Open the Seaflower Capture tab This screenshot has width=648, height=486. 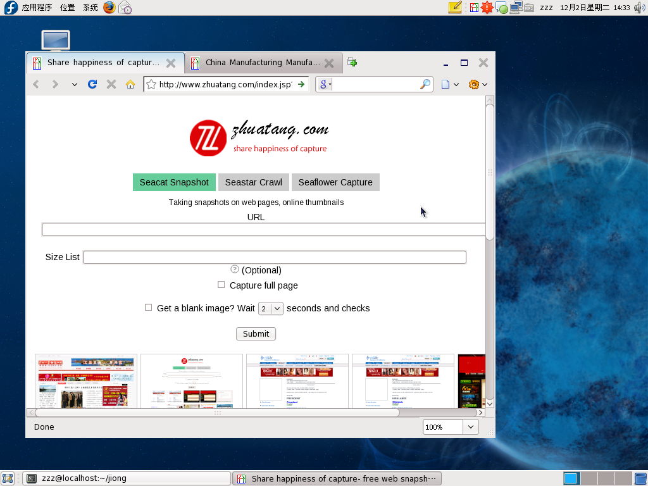335,182
